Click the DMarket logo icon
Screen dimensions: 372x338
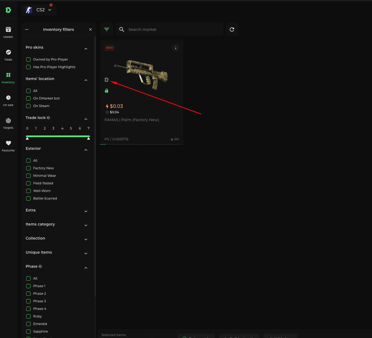(x=8, y=10)
